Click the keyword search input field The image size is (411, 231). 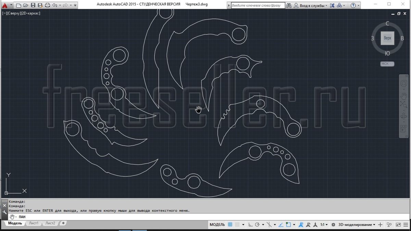(257, 5)
